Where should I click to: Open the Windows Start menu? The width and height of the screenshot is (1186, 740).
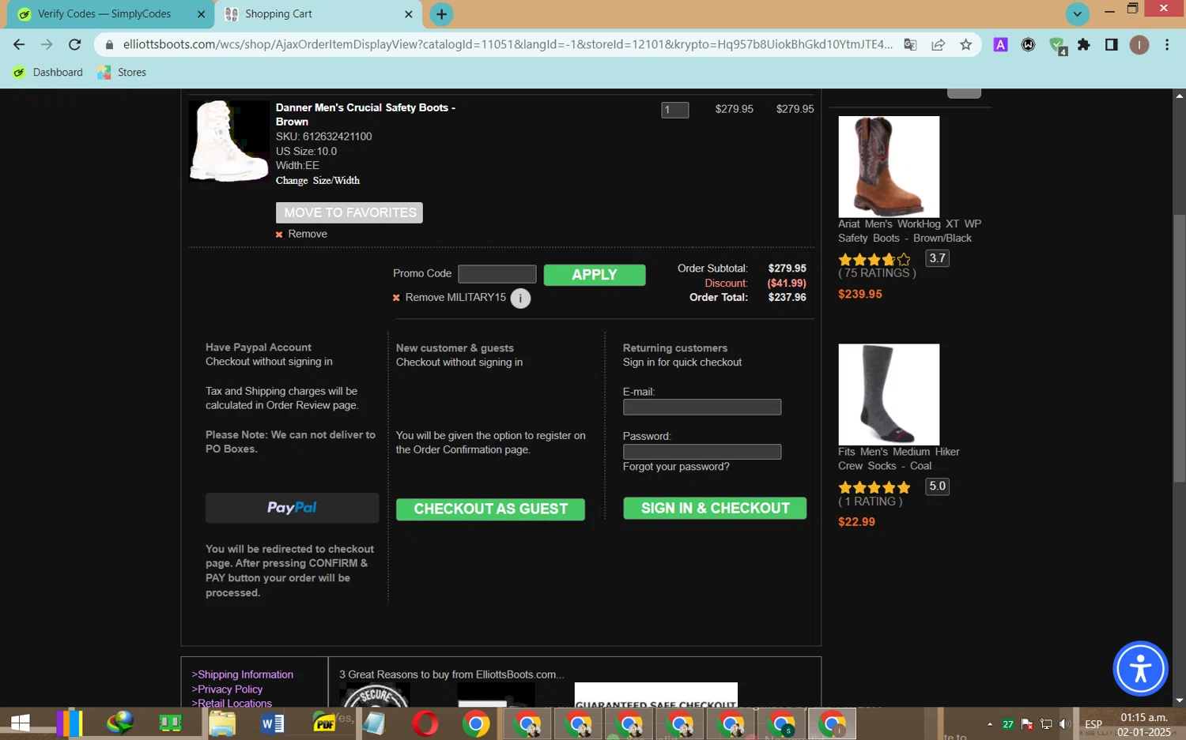pos(20,723)
